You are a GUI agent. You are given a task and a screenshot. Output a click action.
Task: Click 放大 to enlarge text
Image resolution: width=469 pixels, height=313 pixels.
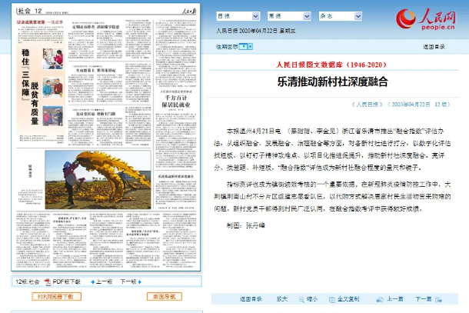281,299
